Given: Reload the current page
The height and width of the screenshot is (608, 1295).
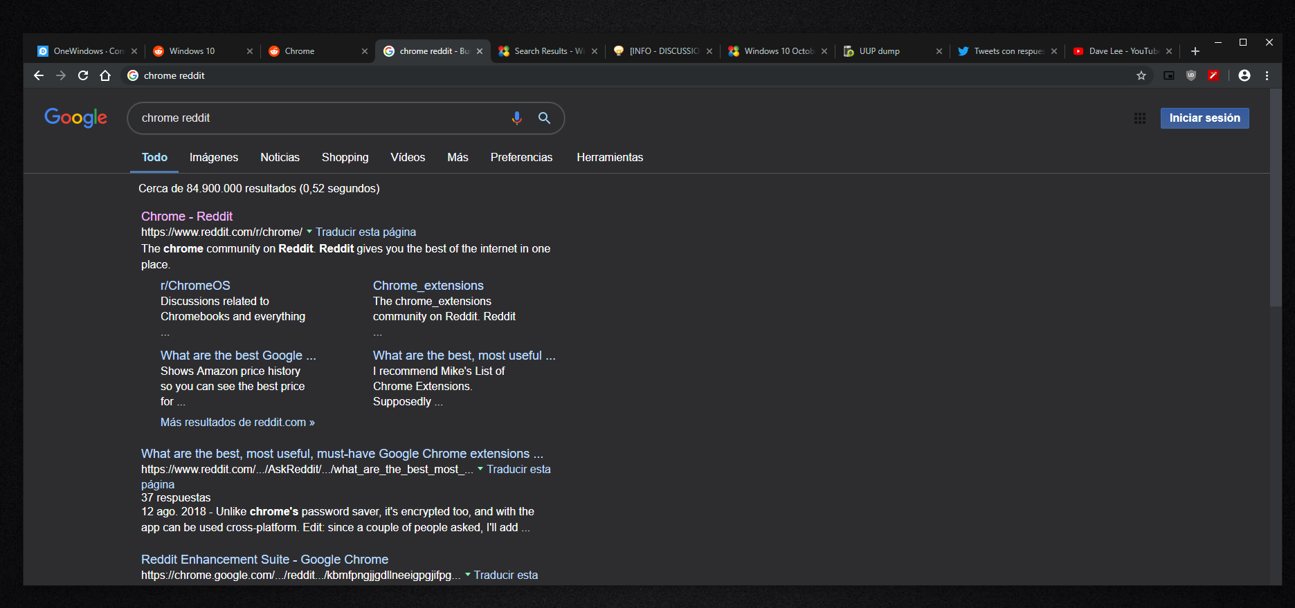Looking at the screenshot, I should point(83,75).
